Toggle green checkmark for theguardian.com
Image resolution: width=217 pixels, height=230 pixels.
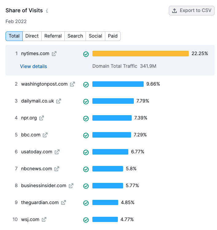[86, 203]
